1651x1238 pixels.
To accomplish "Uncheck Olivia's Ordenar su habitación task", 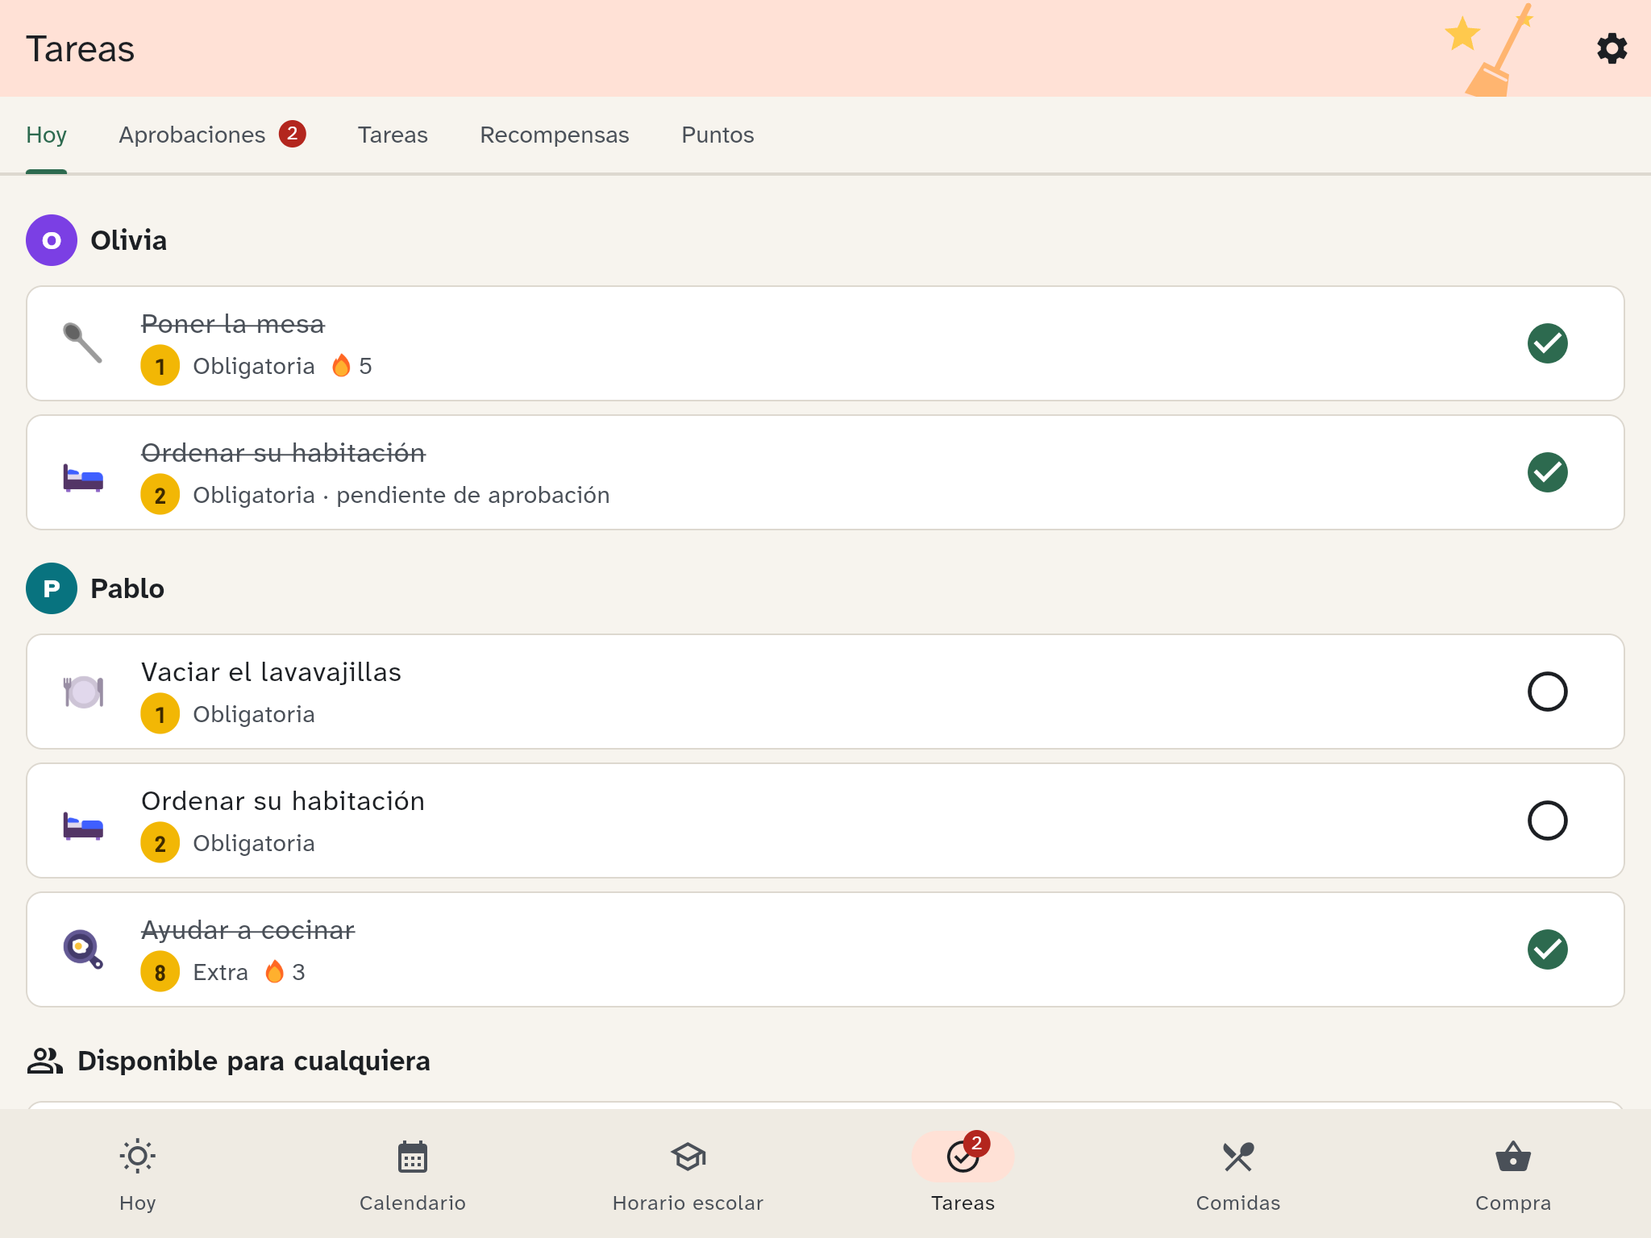I will click(x=1548, y=472).
